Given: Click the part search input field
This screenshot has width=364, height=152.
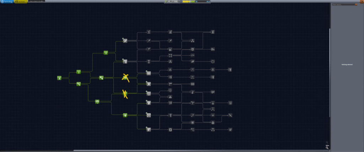Looking at the screenshot, I should [x=343, y=5].
